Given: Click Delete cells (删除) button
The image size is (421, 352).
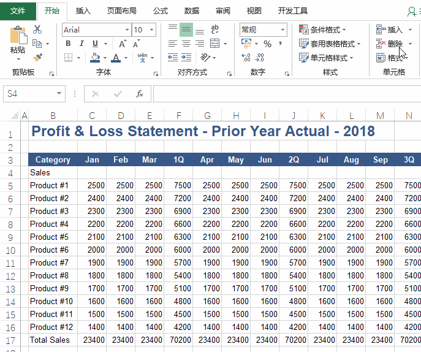Looking at the screenshot, I should pyautogui.click(x=389, y=44).
